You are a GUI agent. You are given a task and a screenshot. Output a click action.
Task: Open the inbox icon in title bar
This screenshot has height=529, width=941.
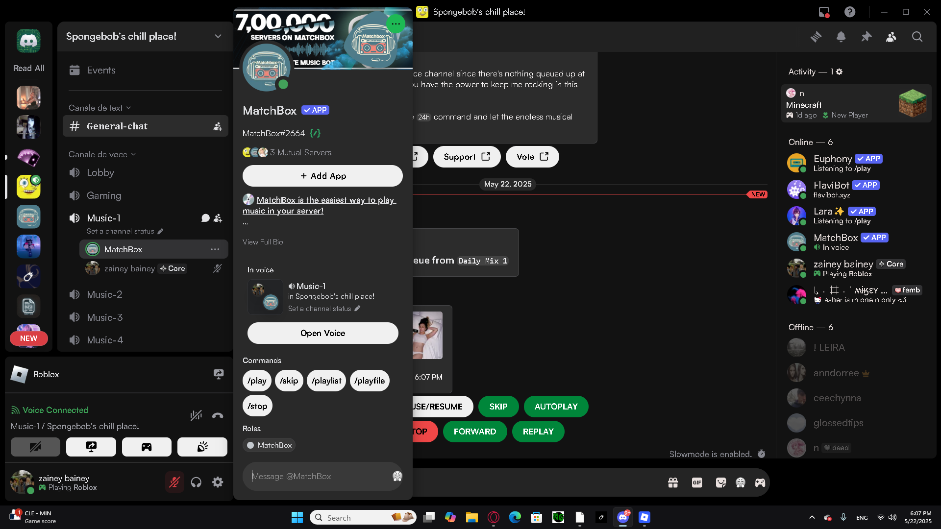tap(824, 12)
